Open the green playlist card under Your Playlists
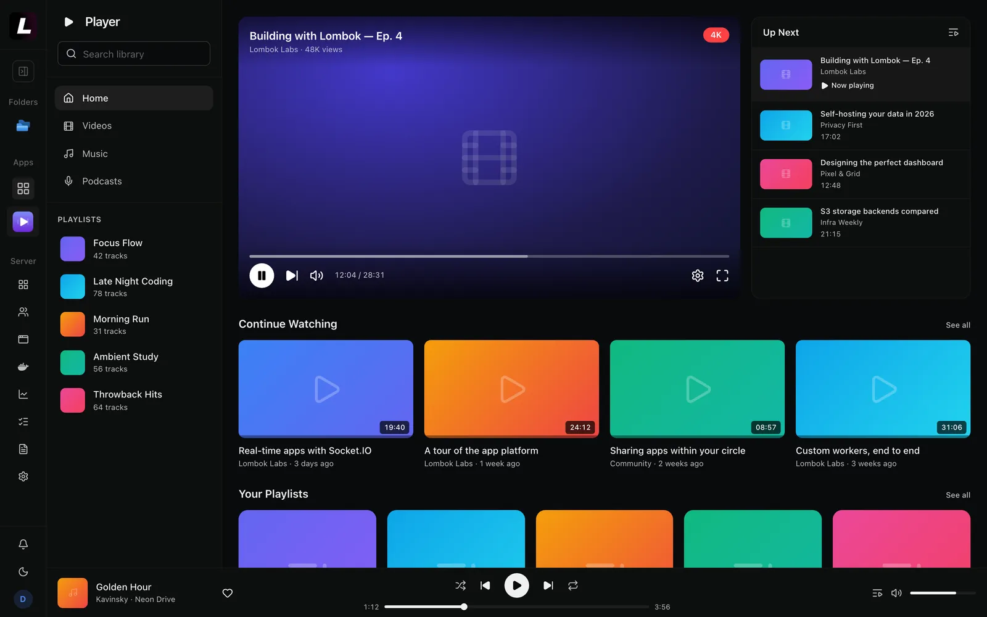 753,539
